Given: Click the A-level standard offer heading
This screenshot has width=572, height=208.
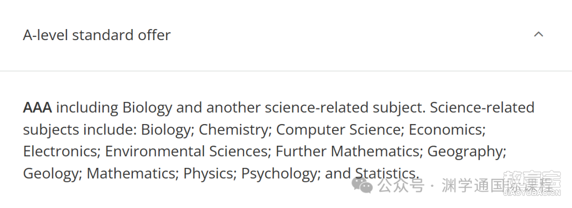Looking at the screenshot, I should (x=97, y=35).
